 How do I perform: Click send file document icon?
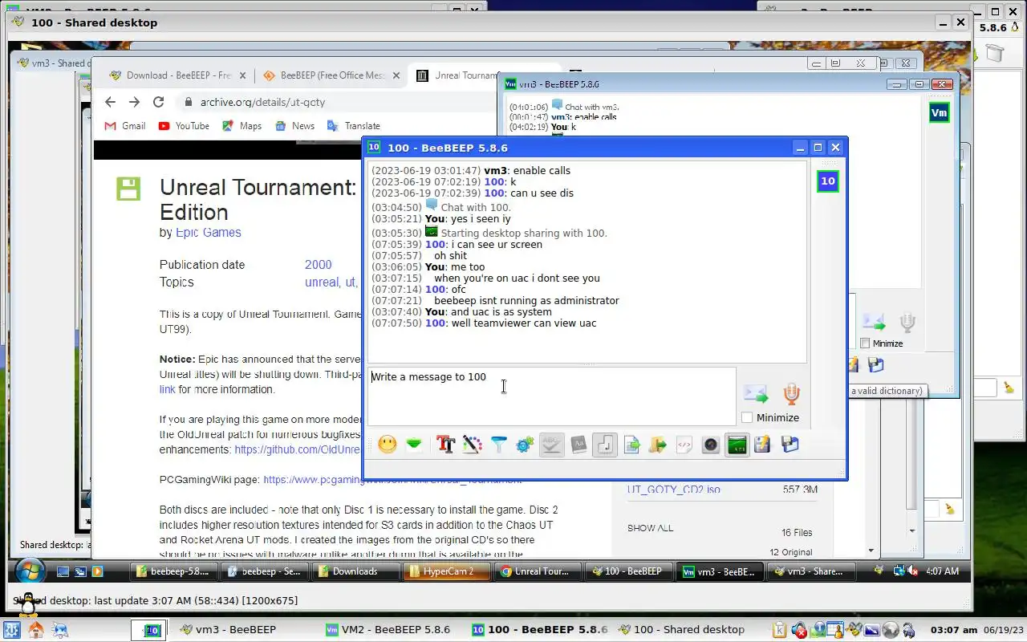(x=631, y=444)
